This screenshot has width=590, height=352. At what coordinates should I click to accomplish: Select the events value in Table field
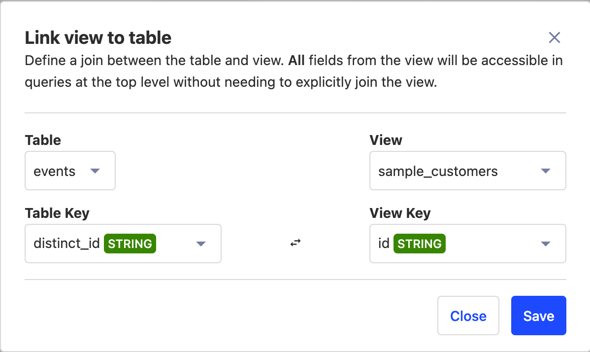pyautogui.click(x=55, y=172)
